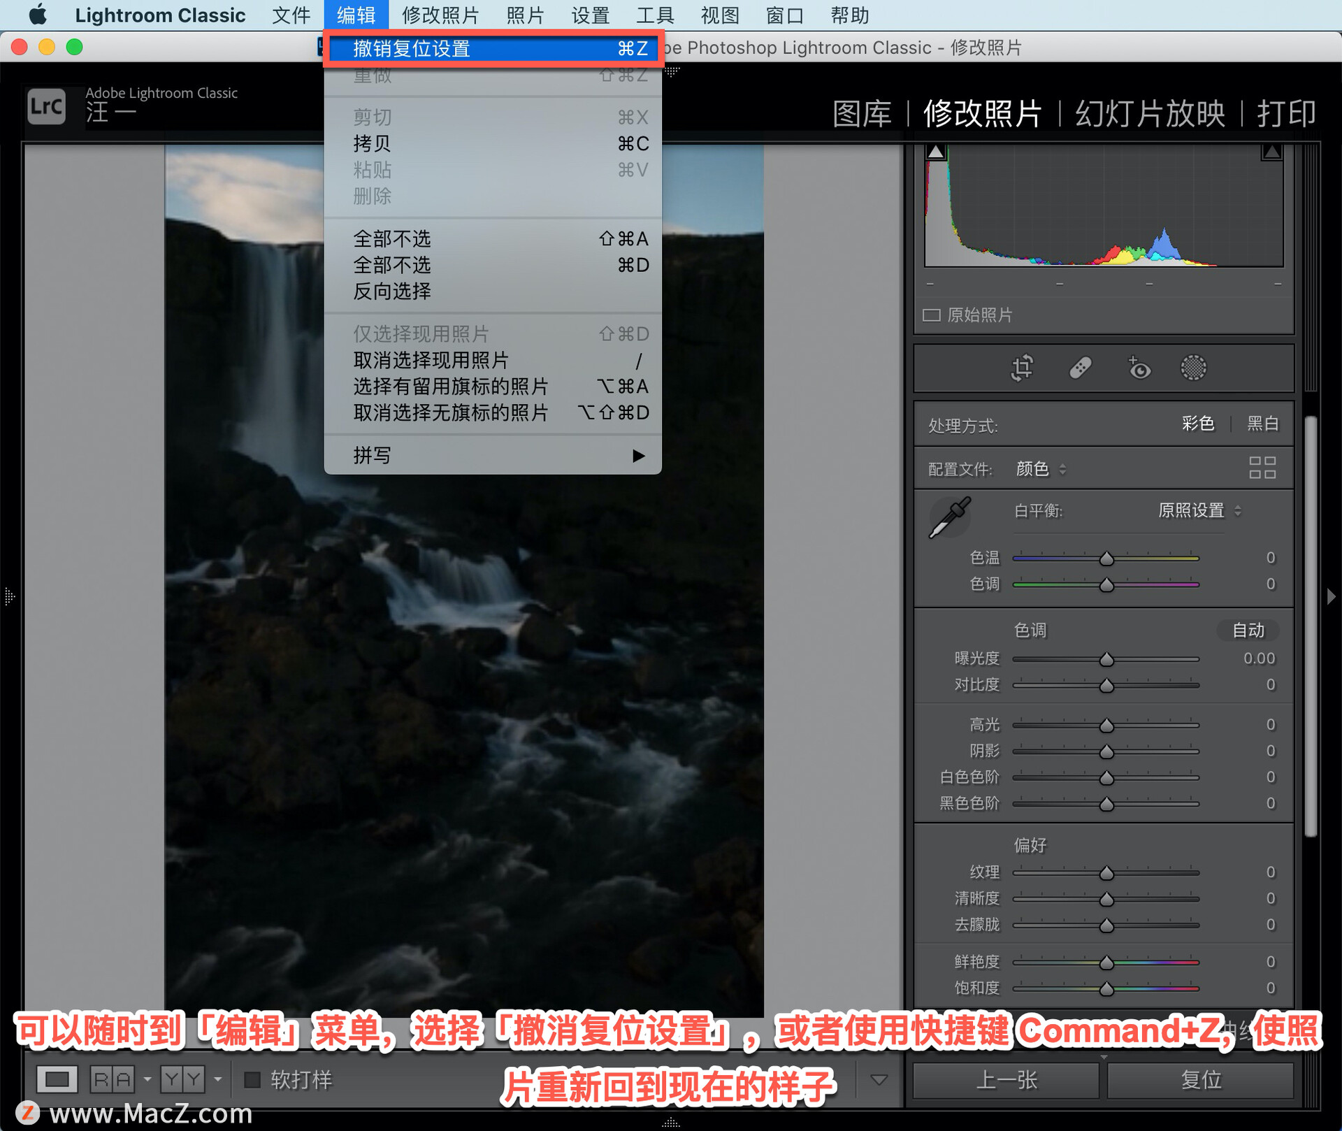Enable the 原始照片 original photo checkbox
The image size is (1342, 1131).
point(931,315)
